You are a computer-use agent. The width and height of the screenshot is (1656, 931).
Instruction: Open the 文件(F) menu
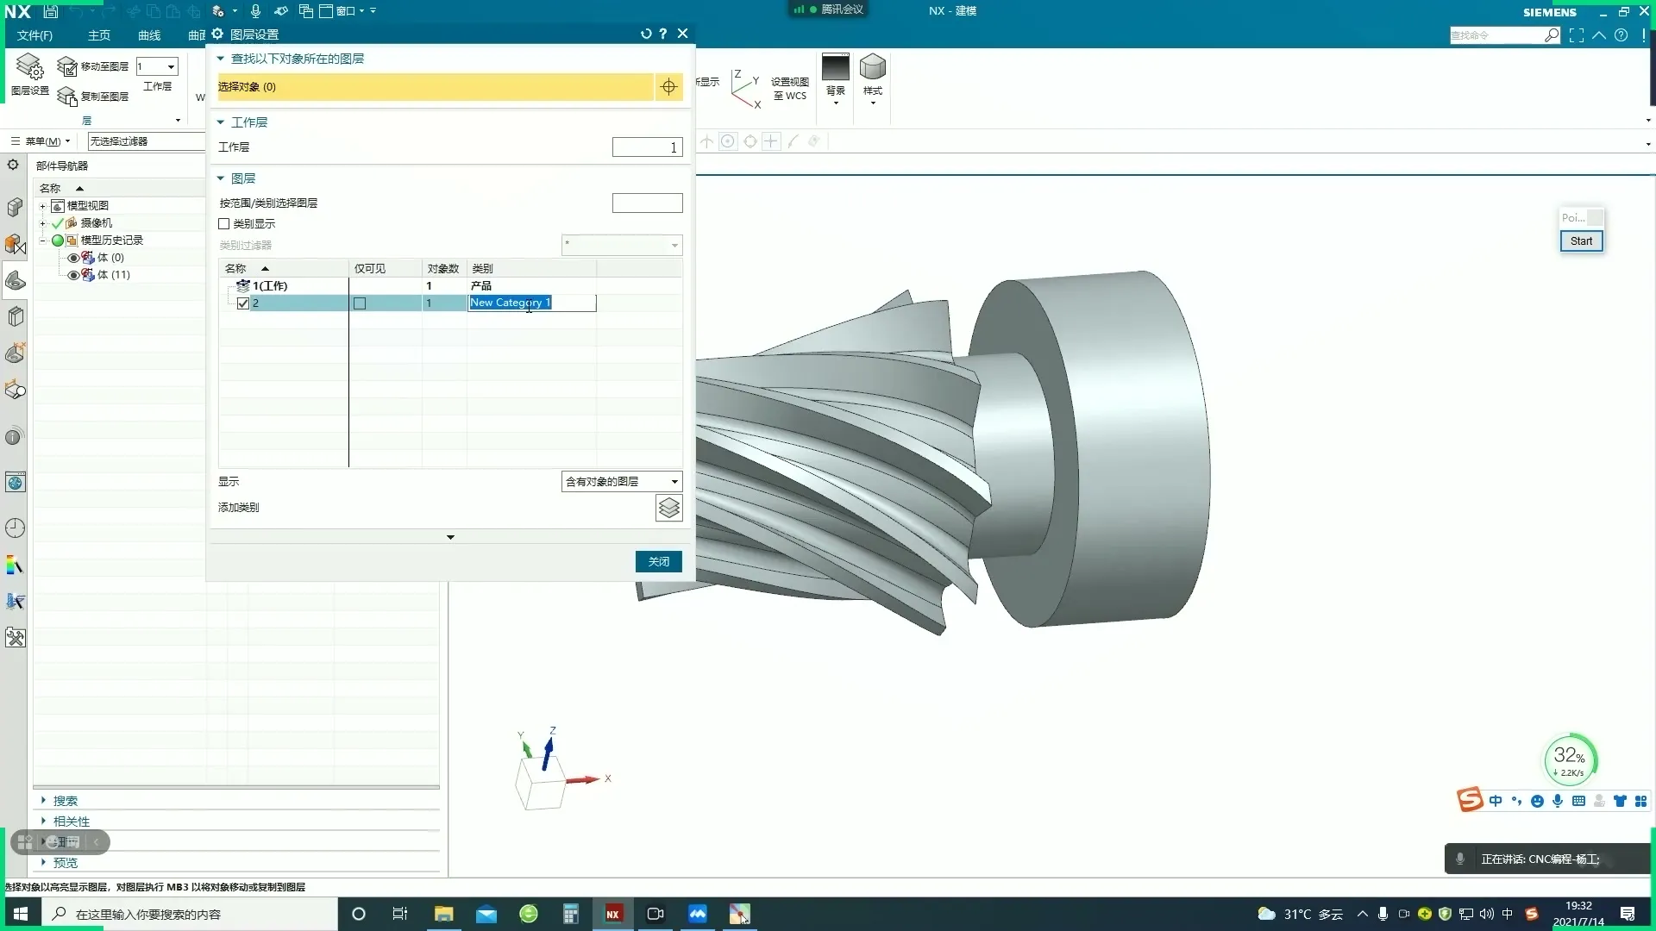(34, 35)
